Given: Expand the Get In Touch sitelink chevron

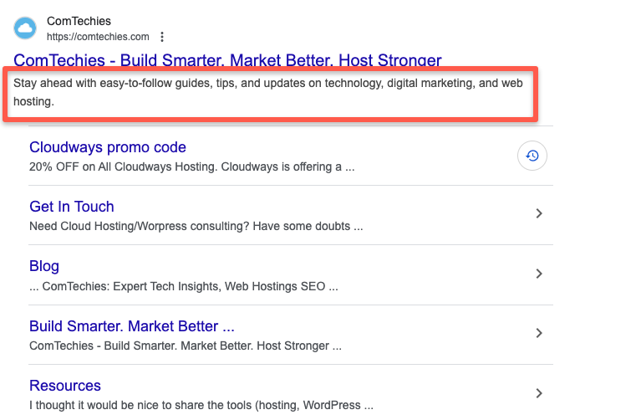Looking at the screenshot, I should tap(539, 213).
